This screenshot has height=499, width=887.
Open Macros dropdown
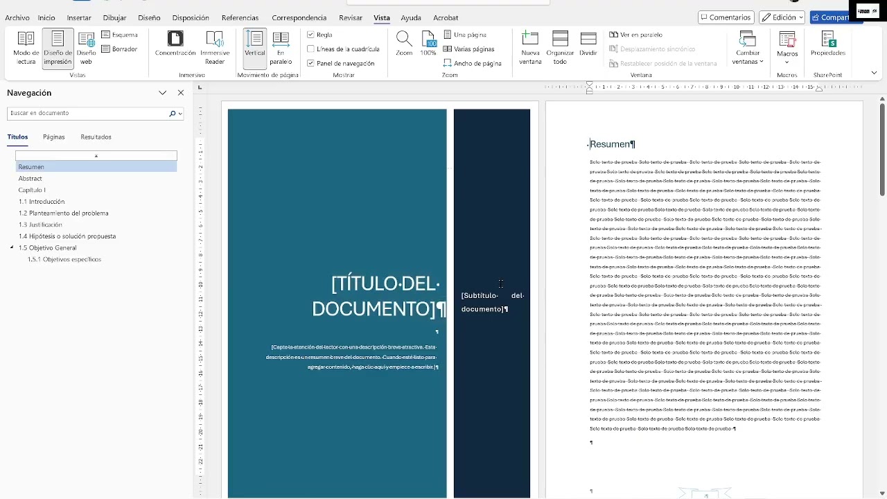coord(787,49)
